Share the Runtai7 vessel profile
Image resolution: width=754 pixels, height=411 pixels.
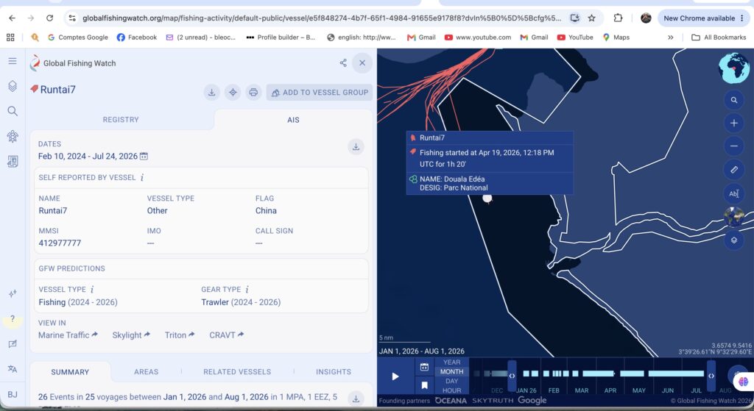tap(343, 63)
